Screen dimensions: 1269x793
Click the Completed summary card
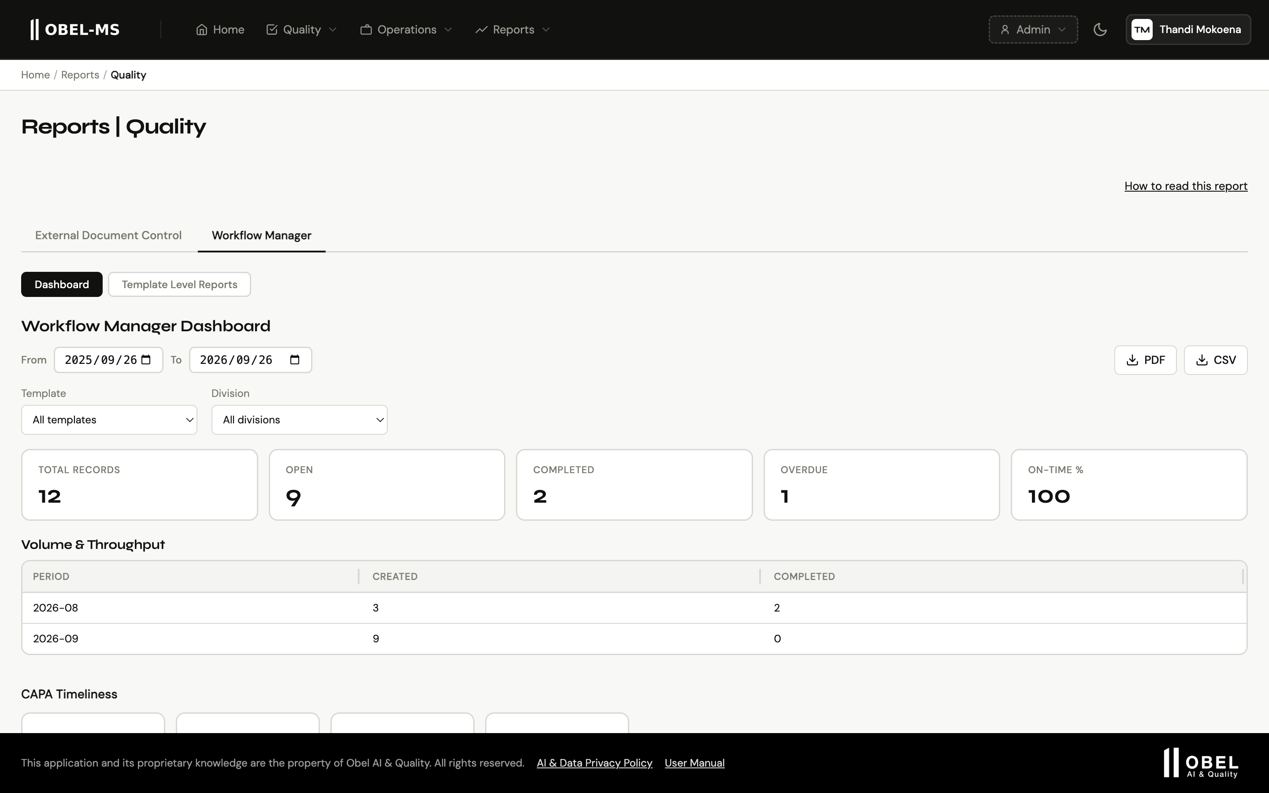coord(634,485)
